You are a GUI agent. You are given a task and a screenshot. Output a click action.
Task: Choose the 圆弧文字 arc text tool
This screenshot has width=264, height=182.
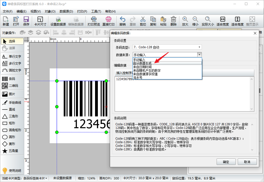12,70
